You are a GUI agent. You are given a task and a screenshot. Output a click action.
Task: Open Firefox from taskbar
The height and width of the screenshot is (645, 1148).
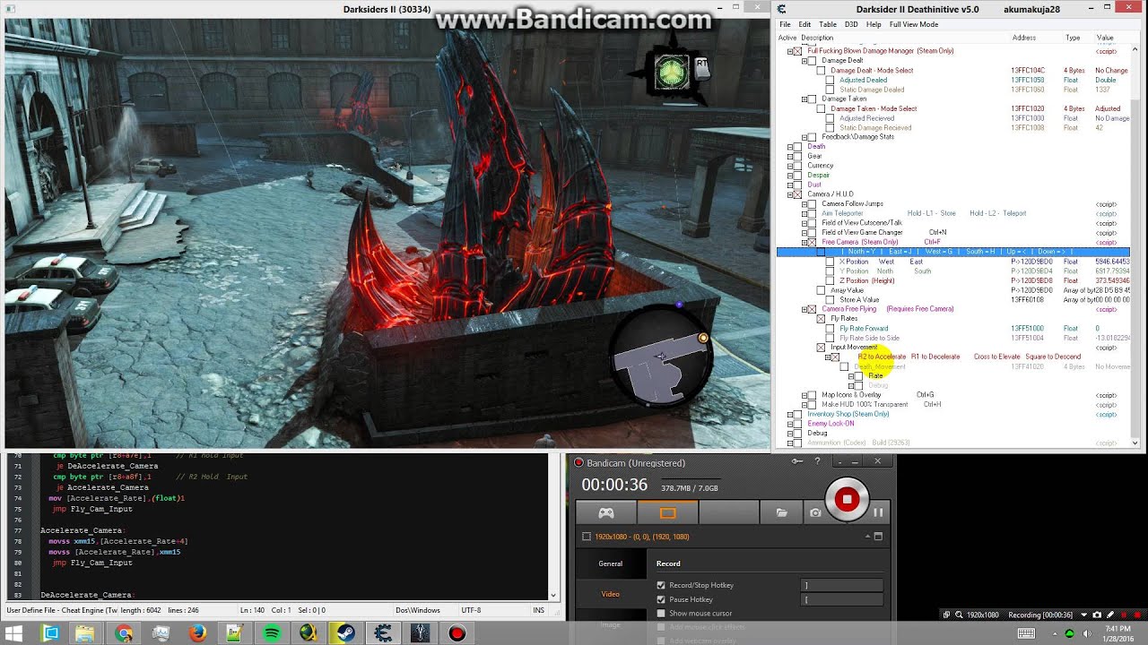198,633
